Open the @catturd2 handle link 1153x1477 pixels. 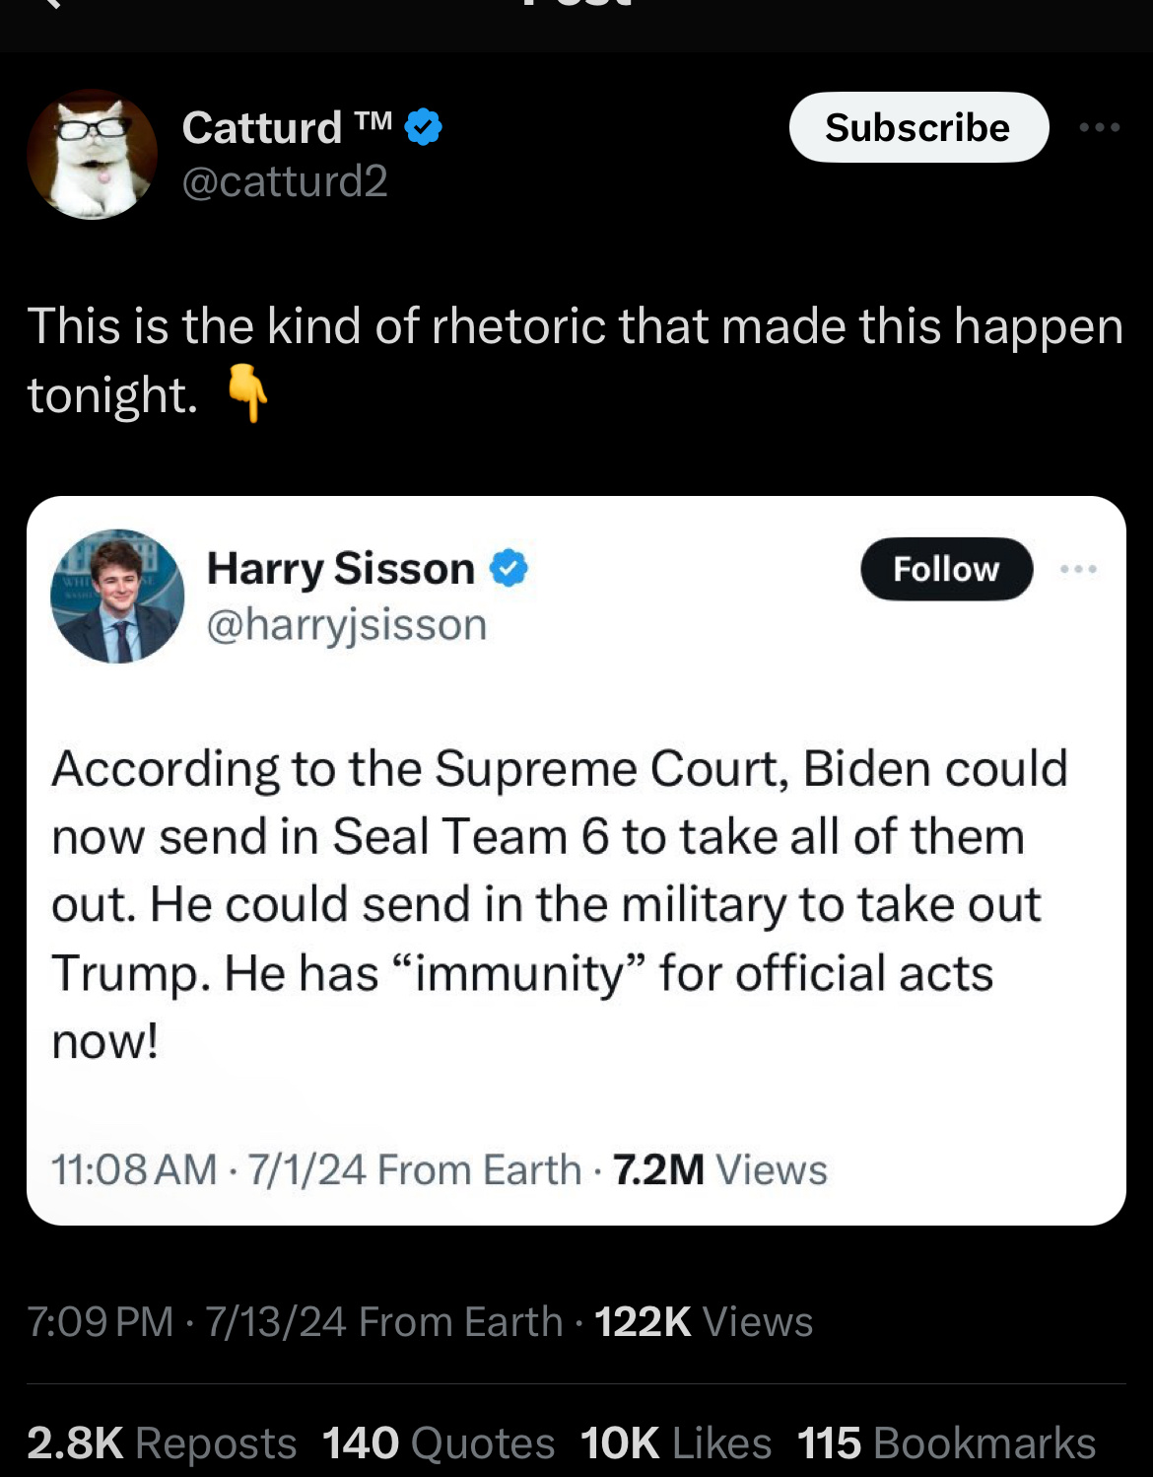point(285,181)
